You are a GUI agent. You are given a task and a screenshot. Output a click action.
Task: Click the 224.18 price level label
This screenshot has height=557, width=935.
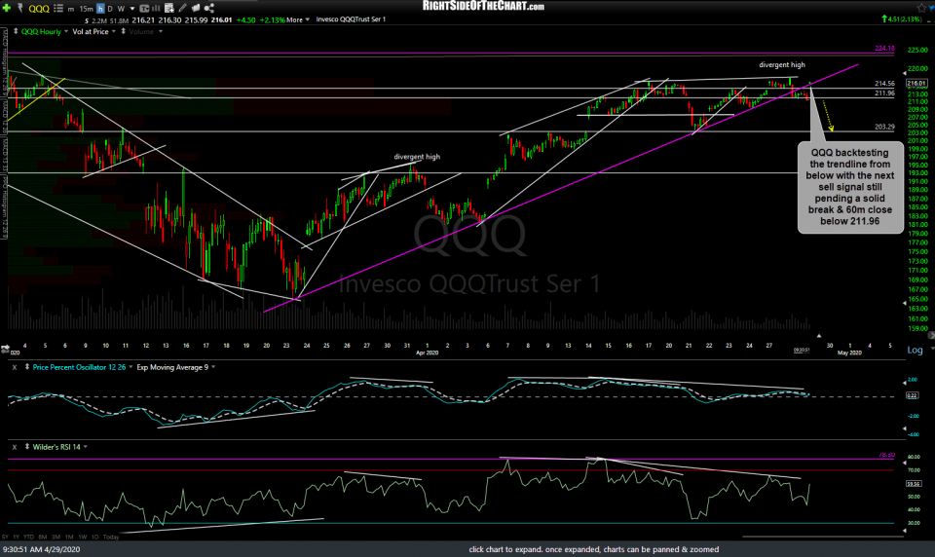pyautogui.click(x=884, y=49)
